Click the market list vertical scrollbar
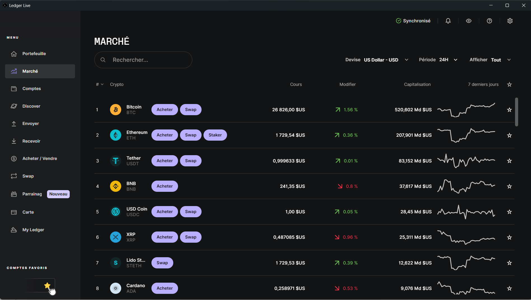Viewport: 531px width, 300px height. 516,112
